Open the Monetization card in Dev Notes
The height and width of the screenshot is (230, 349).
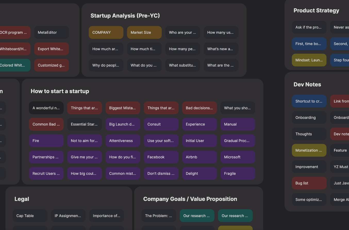pyautogui.click(x=309, y=151)
